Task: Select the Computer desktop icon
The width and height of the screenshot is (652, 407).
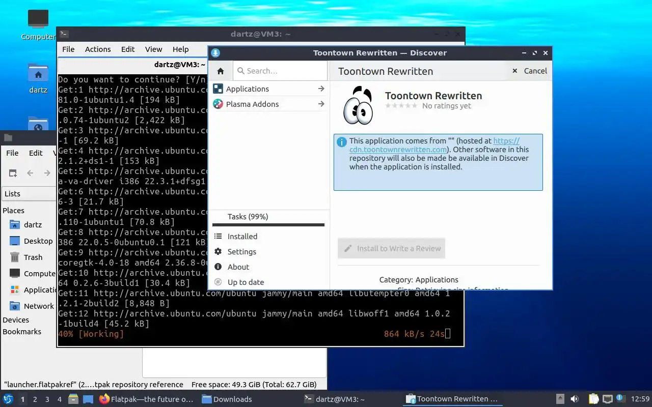Action: tap(38, 25)
